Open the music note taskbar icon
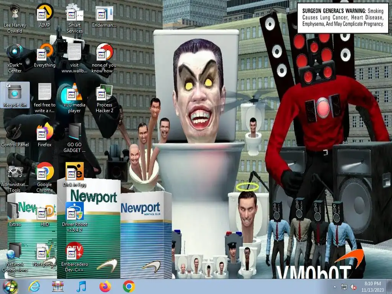392x294 pixels. pyautogui.click(x=81, y=286)
